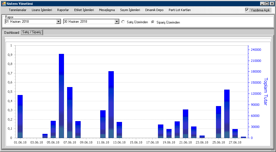Click the 0,9 left axis label
Screen dimensions: 276x152
(10, 55)
